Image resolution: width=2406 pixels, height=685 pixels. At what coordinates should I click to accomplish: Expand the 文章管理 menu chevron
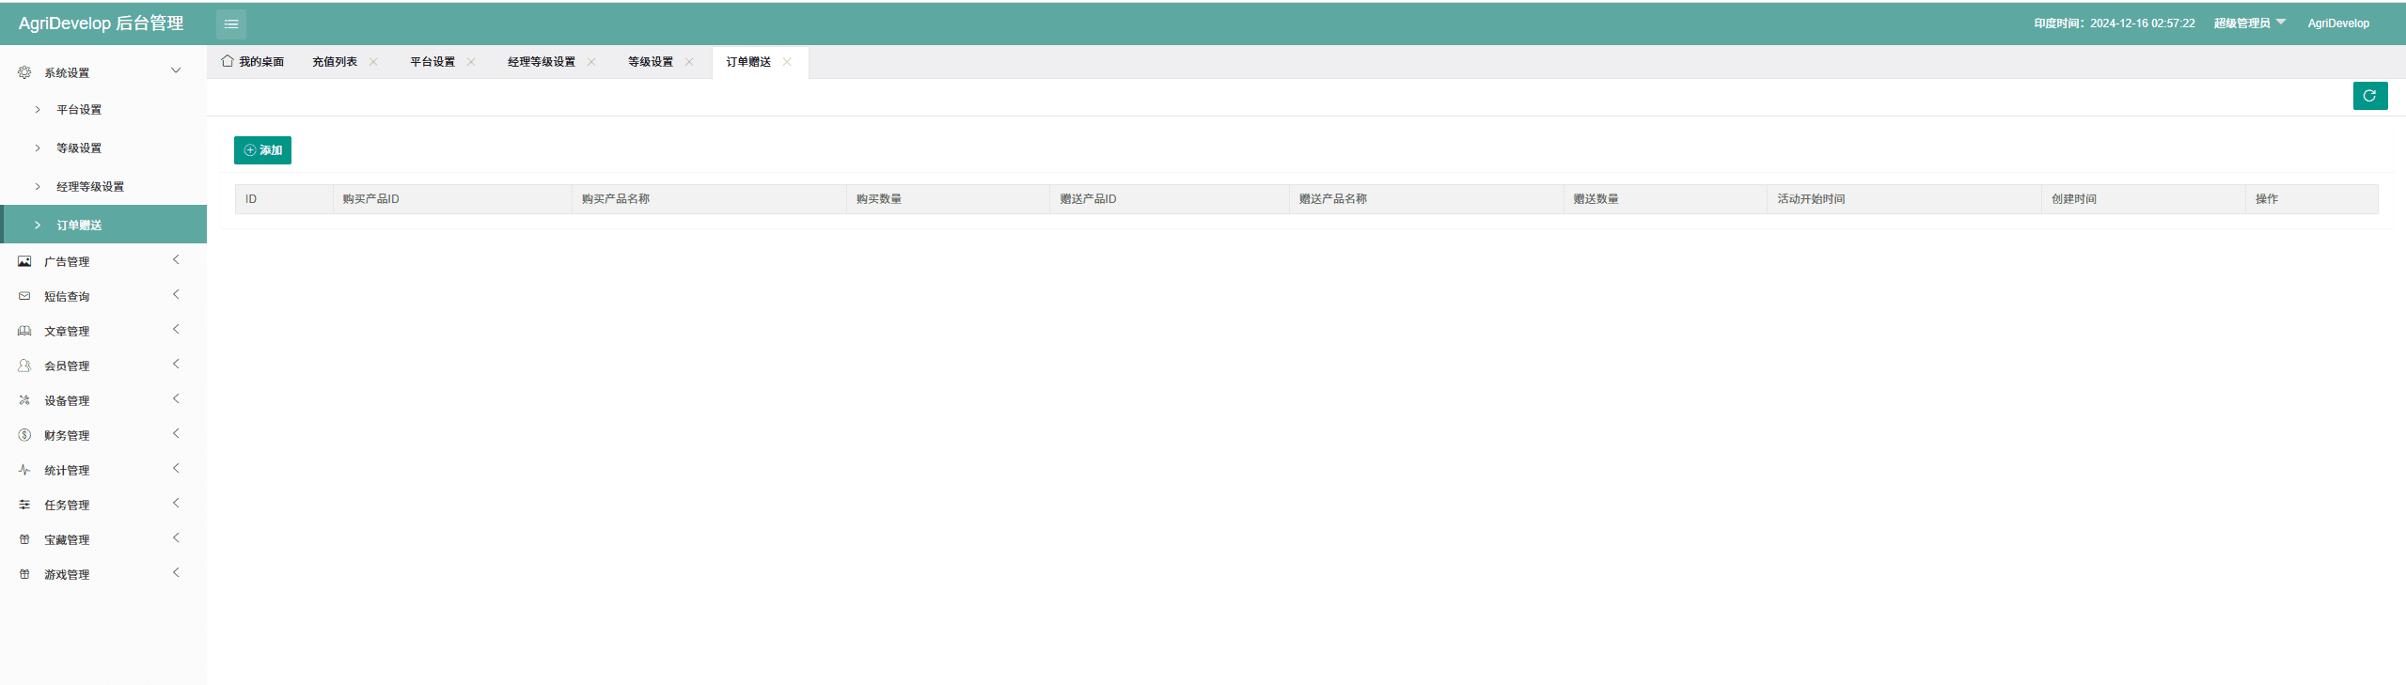176,329
